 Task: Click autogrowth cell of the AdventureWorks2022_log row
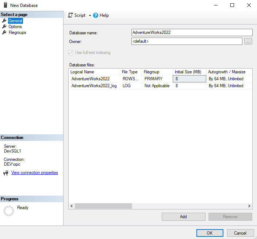229,86
